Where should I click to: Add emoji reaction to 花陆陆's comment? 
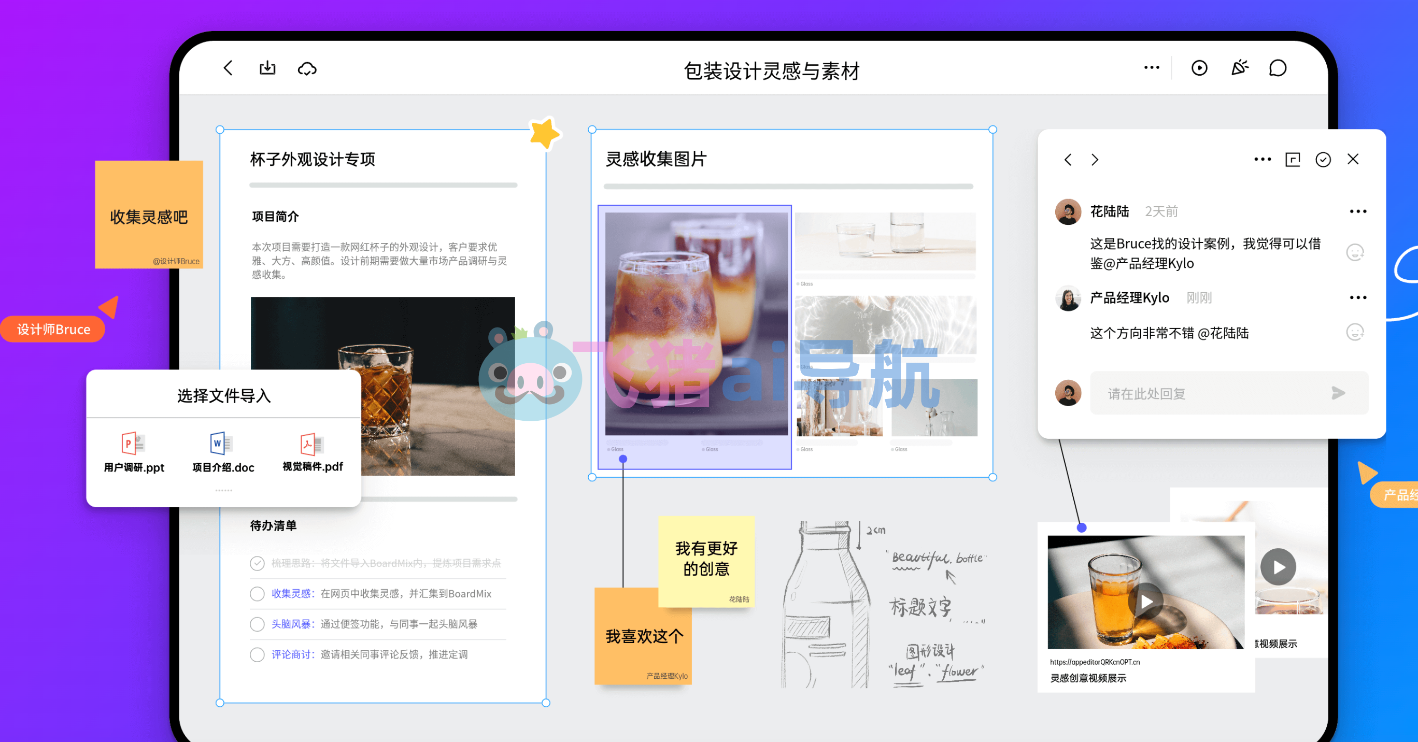tap(1355, 253)
